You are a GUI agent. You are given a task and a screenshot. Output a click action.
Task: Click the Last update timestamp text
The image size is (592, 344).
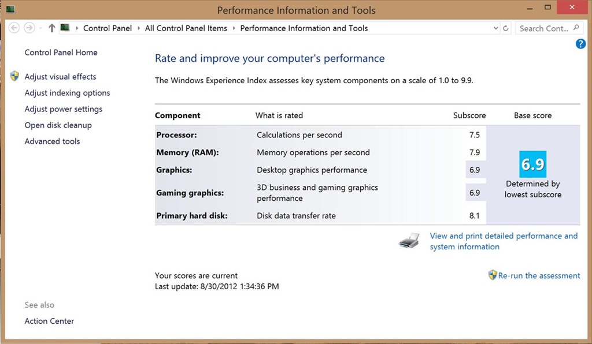[217, 286]
